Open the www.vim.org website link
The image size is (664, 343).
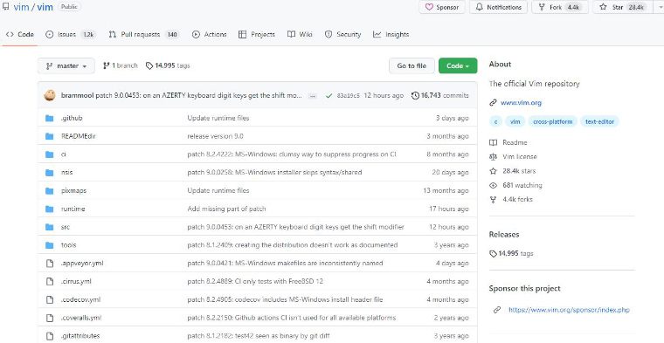click(x=521, y=103)
